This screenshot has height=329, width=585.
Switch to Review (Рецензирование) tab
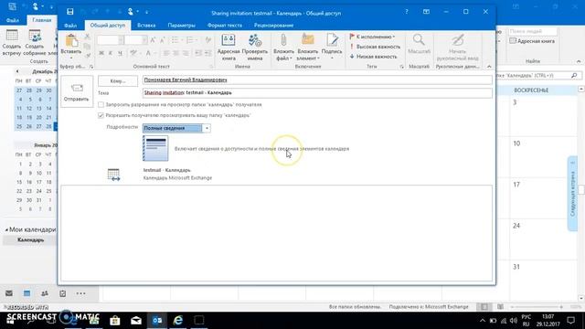(273, 26)
